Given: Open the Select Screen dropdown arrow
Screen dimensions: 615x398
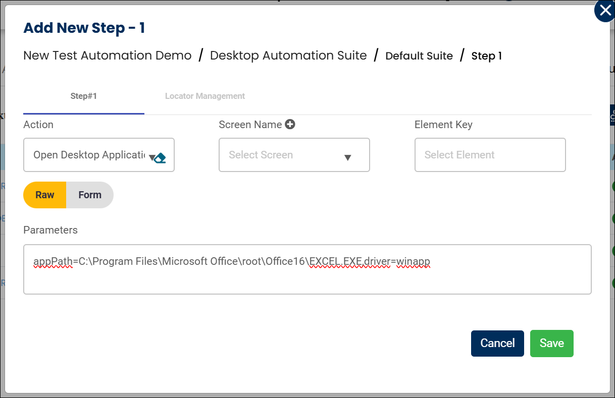Looking at the screenshot, I should pos(347,157).
